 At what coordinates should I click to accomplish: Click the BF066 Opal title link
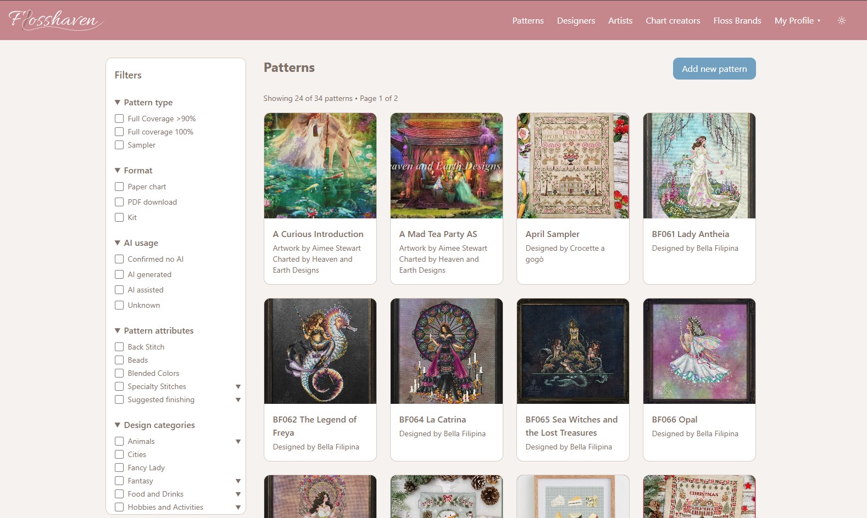click(x=674, y=419)
